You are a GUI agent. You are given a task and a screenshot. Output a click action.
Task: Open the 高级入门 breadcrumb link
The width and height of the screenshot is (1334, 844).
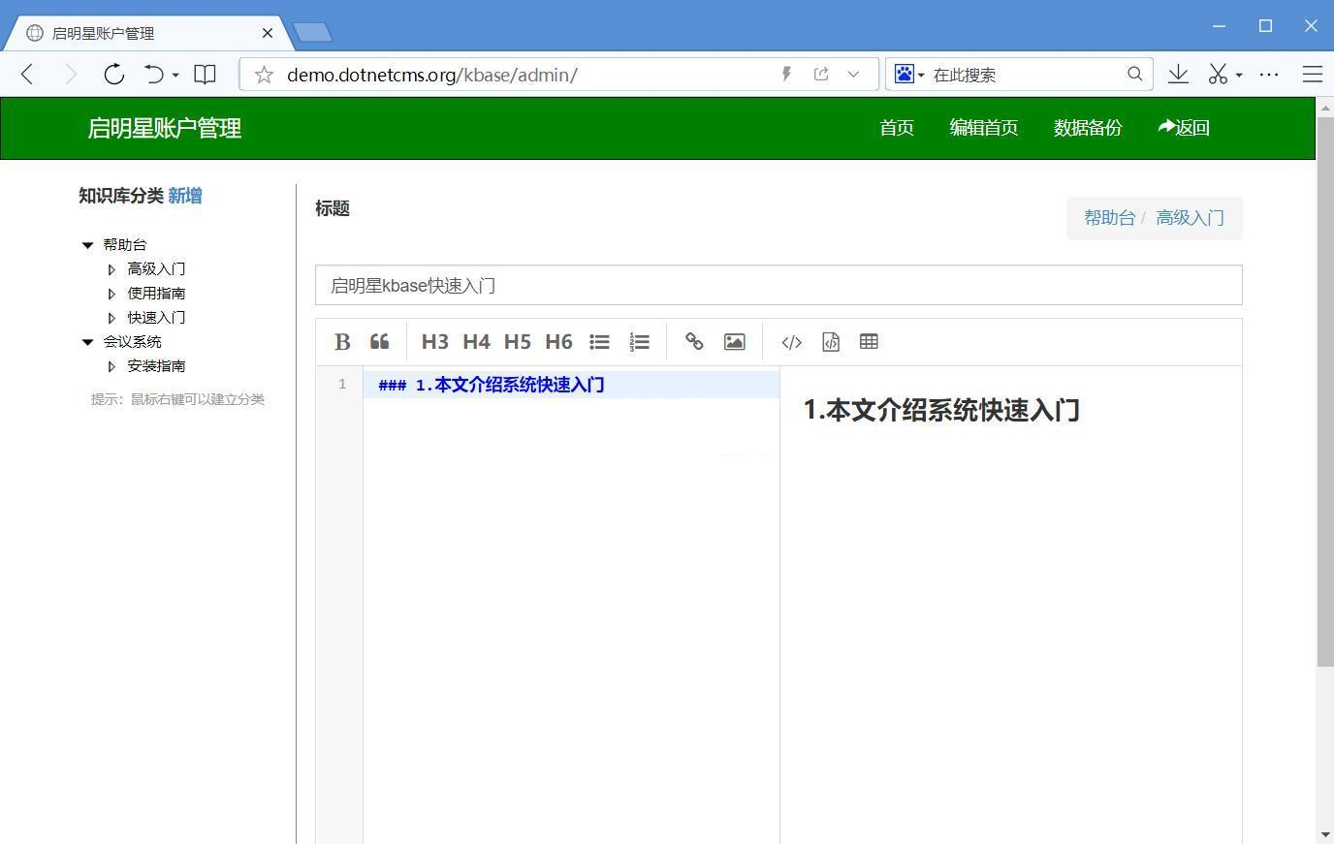tap(1190, 217)
